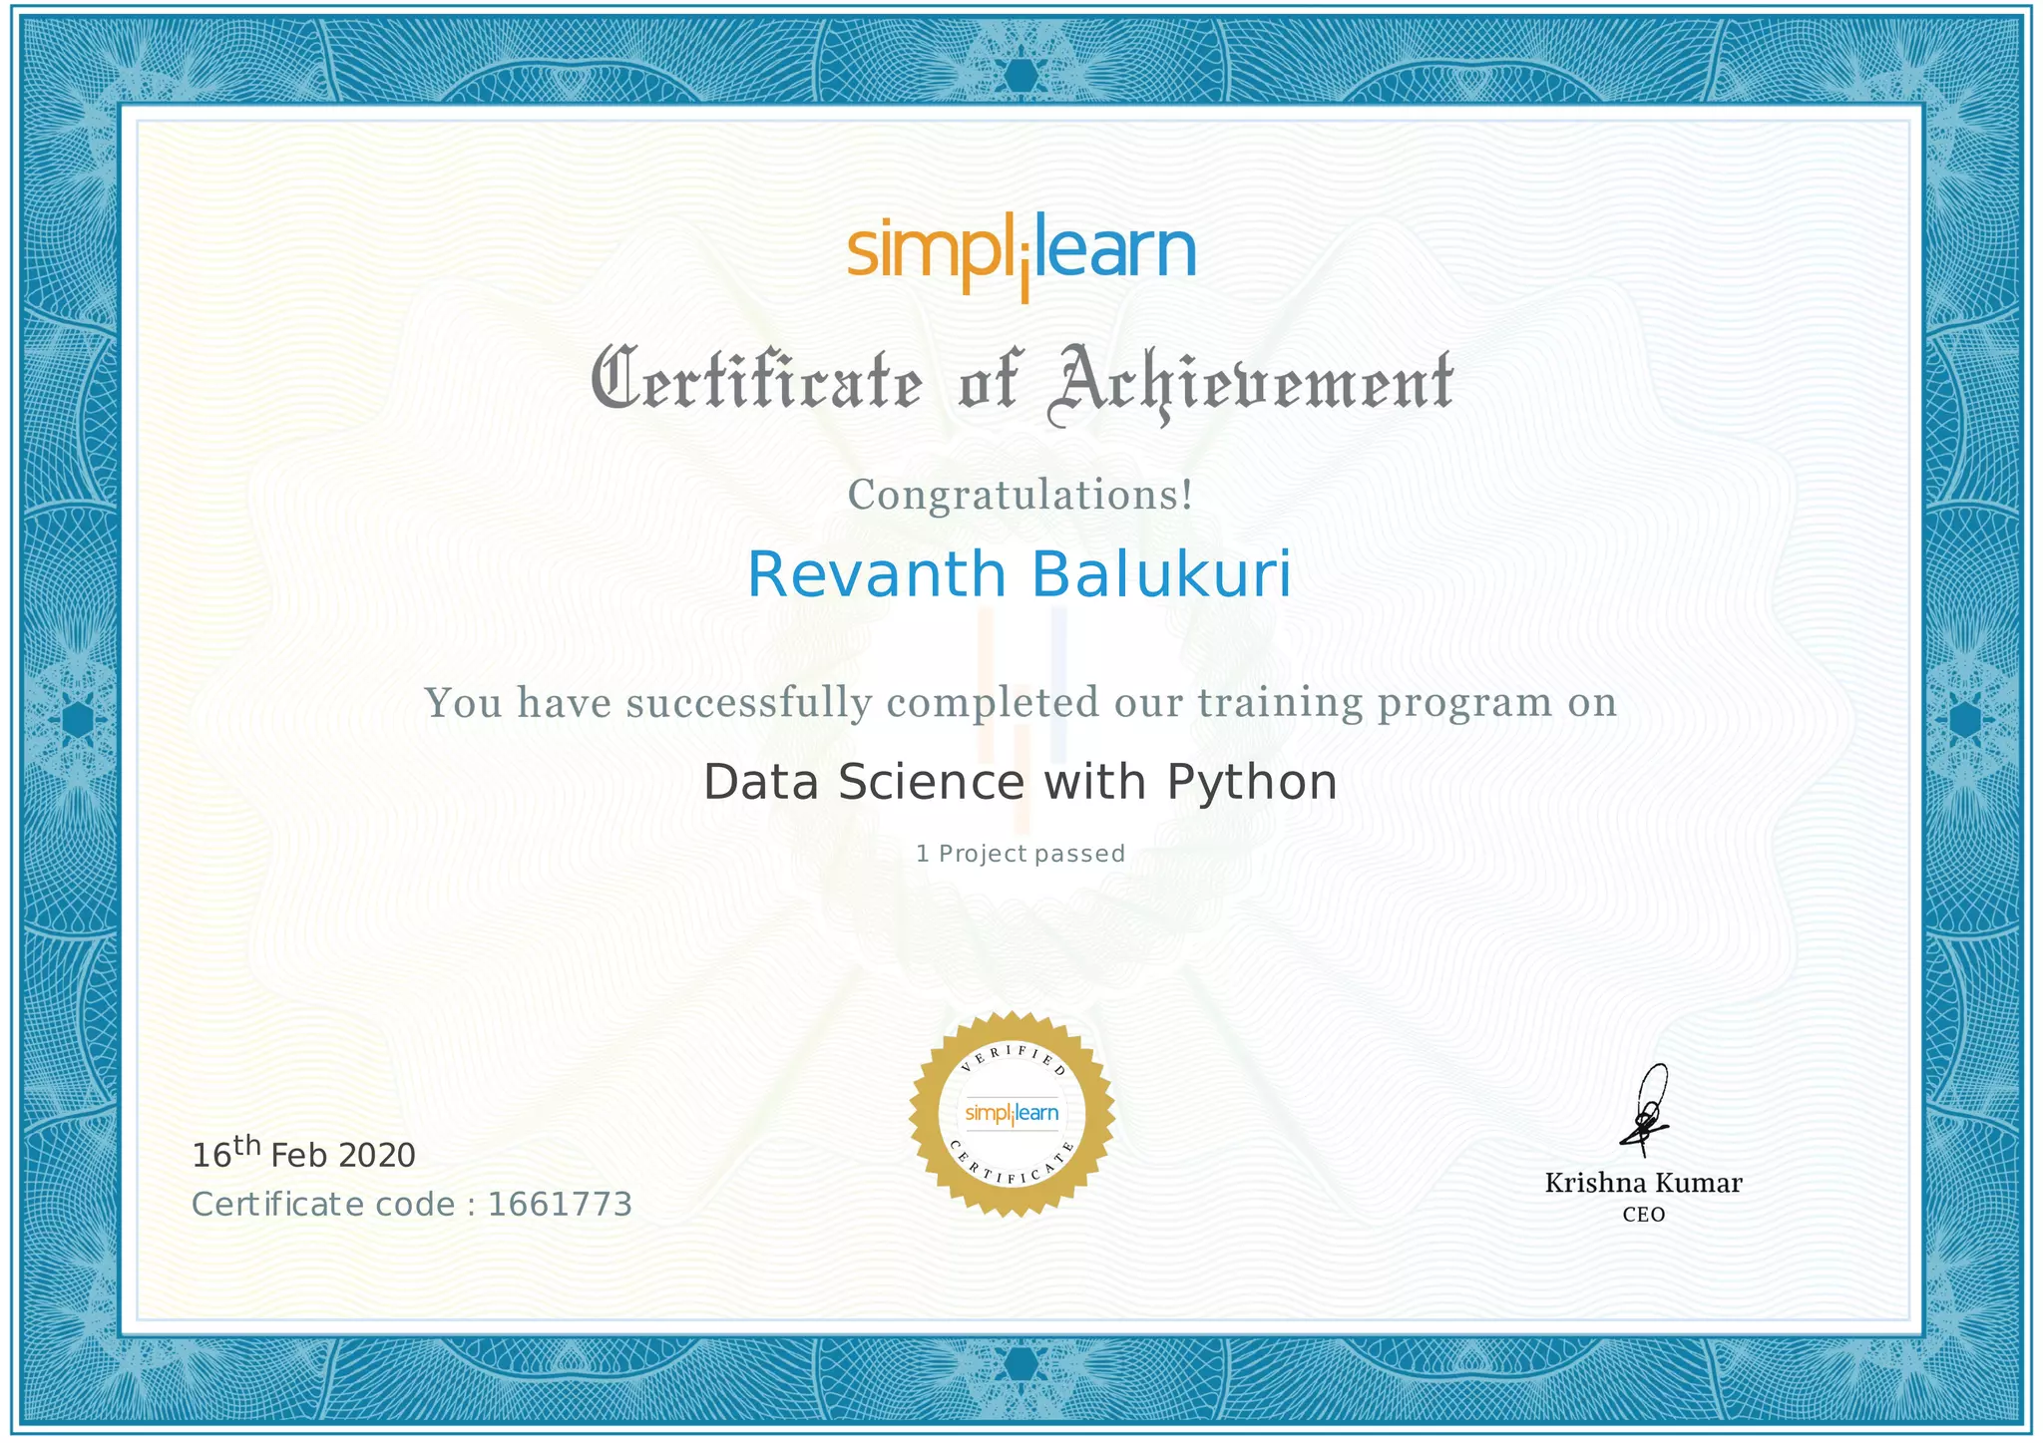Click the 'Congratulations!' text

[x=1020, y=495]
